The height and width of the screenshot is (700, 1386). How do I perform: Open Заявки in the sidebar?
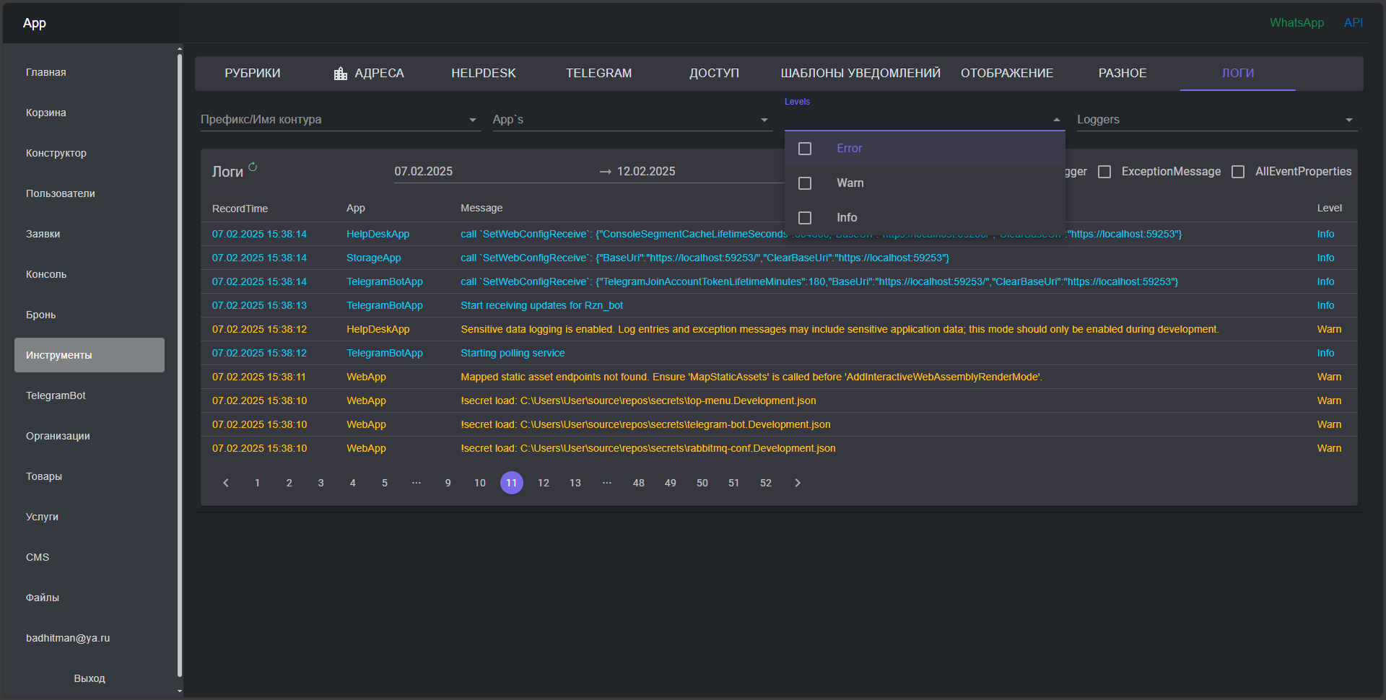pyautogui.click(x=90, y=234)
